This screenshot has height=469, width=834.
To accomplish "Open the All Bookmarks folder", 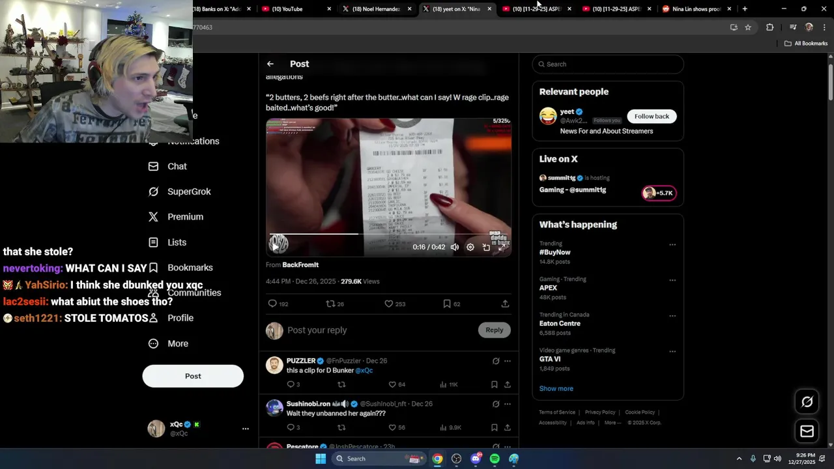I will (x=806, y=44).
